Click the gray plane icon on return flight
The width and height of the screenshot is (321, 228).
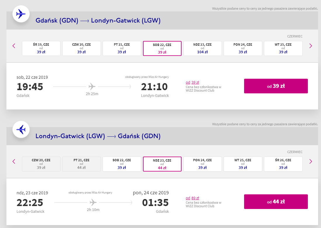pos(93,202)
